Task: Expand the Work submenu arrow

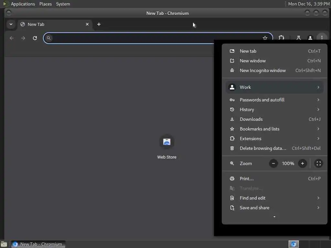Action: click(318, 87)
